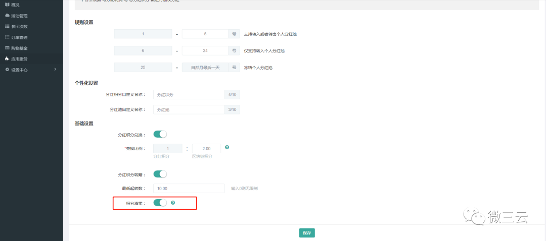Viewport: 546px width, 241px height.
Task: Click the help icon beside 兑换比例
Action: (x=227, y=147)
